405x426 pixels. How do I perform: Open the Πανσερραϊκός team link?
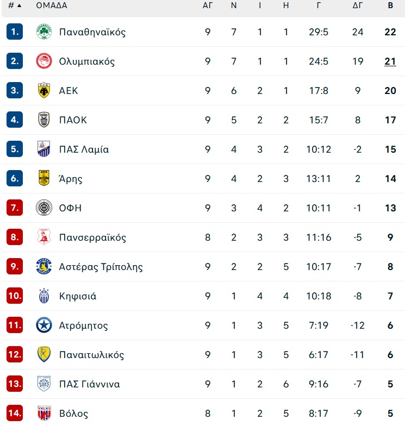(92, 237)
